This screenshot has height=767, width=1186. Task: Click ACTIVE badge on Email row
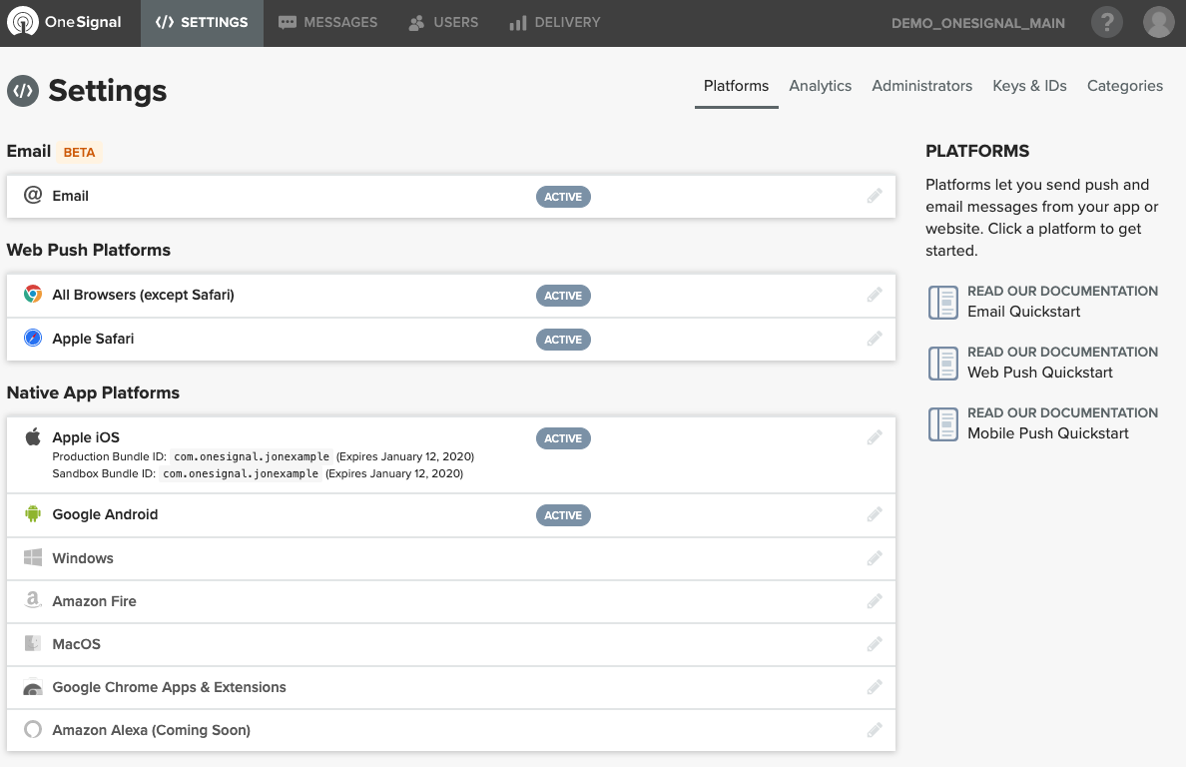[563, 197]
